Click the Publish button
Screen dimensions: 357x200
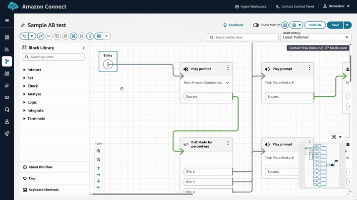click(x=315, y=25)
